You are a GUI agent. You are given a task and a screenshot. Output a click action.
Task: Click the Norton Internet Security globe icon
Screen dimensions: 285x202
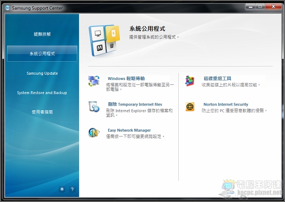click(x=190, y=107)
